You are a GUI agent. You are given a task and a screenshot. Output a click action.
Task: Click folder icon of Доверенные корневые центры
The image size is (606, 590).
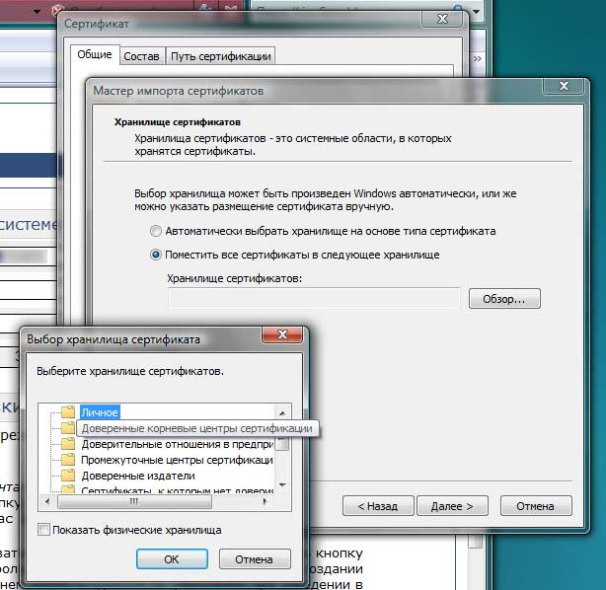pyautogui.click(x=68, y=428)
